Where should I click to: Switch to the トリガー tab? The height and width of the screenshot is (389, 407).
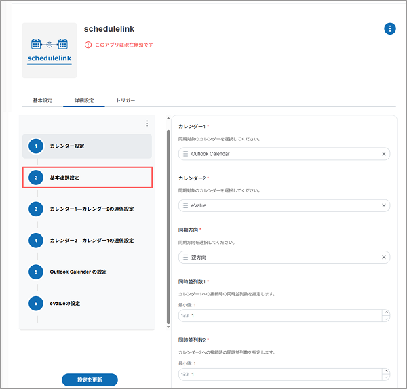[x=125, y=100]
